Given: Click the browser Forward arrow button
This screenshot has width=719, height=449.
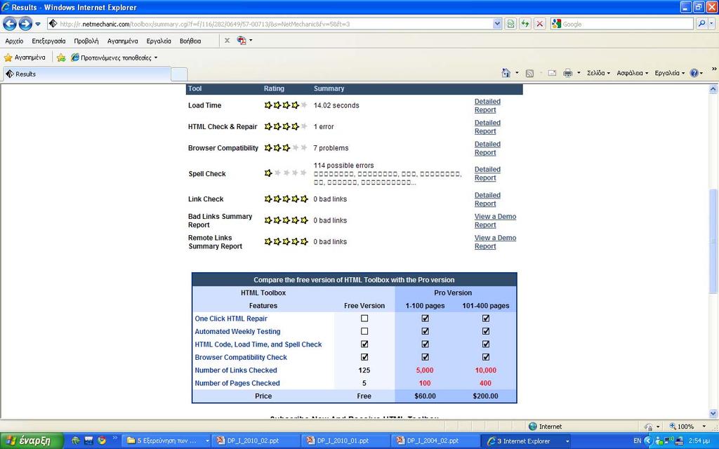Looking at the screenshot, I should coord(25,23).
